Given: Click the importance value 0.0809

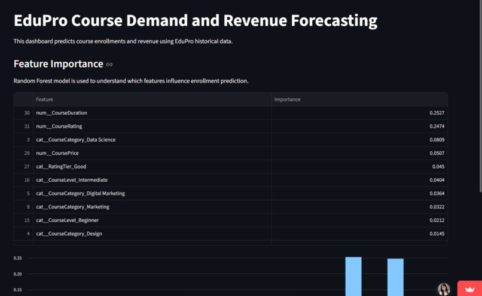Looking at the screenshot, I should click(437, 139).
